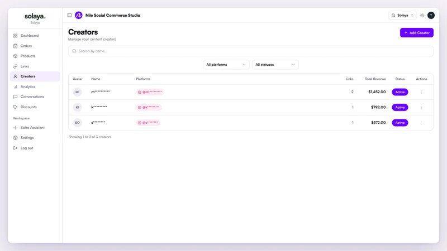Click 'Showing 1 to 3 of 3 creators' text
This screenshot has width=447, height=251.
(90, 137)
